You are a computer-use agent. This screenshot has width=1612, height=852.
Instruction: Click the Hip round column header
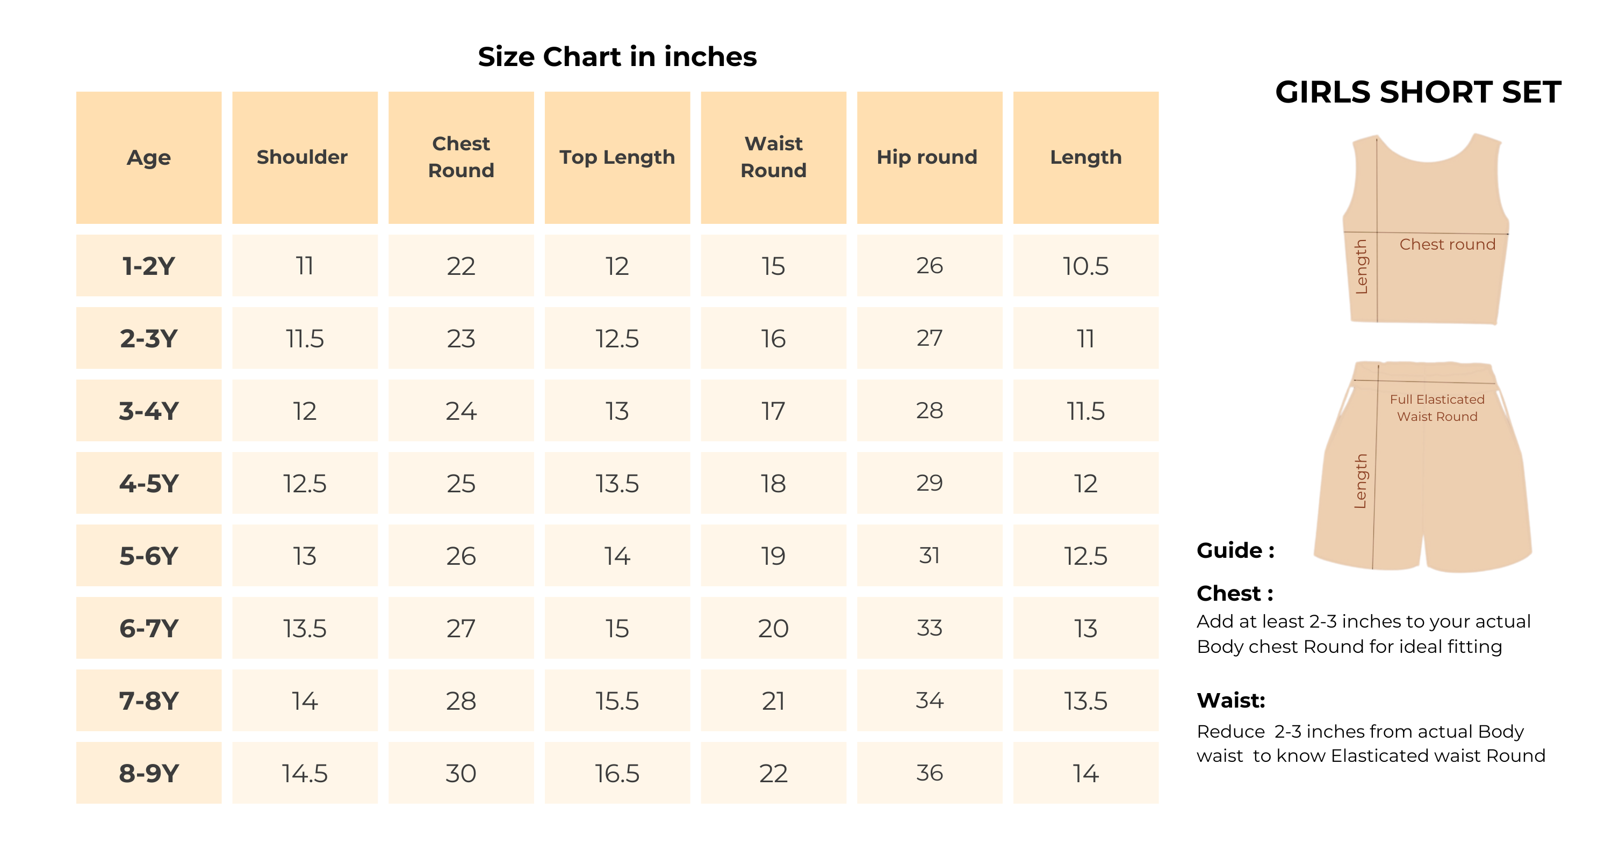tap(929, 157)
